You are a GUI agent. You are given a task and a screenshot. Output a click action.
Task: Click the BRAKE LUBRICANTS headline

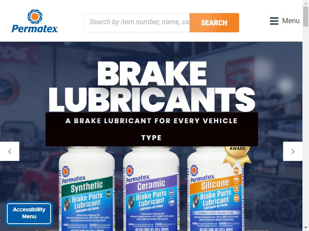coord(152,86)
